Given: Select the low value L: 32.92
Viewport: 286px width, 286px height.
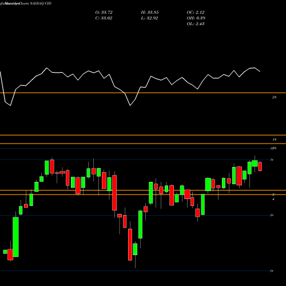Looking at the screenshot, I should pyautogui.click(x=149, y=18).
